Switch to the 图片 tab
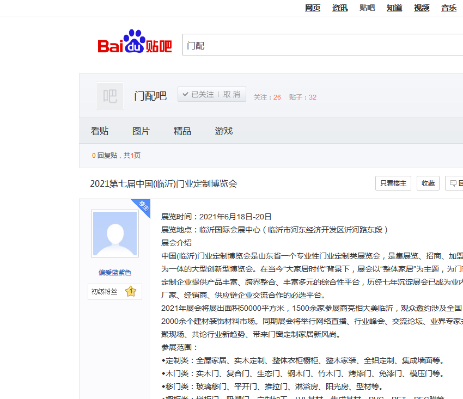The height and width of the screenshot is (399, 463). [x=141, y=131]
